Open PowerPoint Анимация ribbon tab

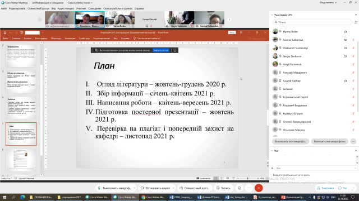(x=70, y=39)
